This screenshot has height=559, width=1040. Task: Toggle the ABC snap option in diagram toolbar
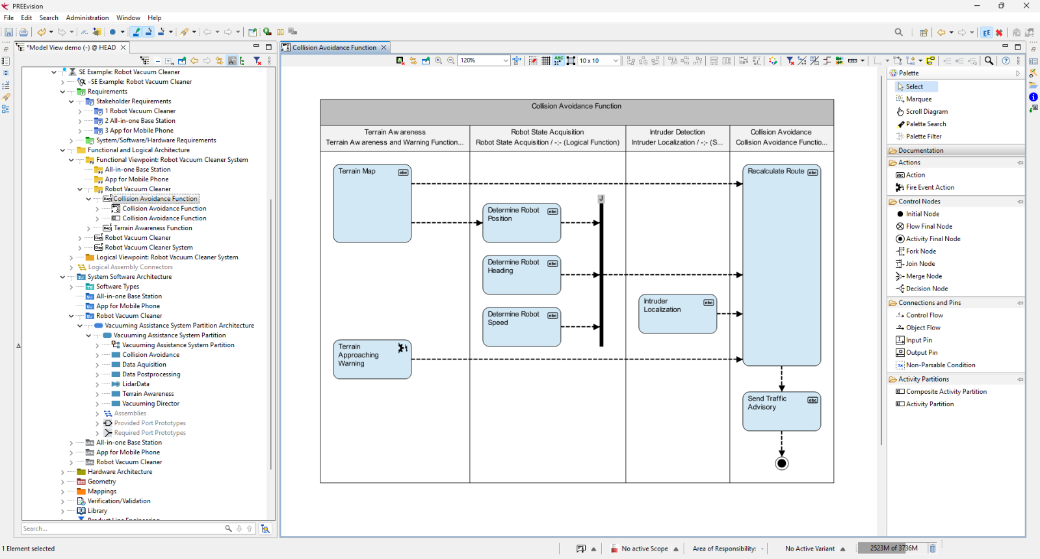558,60
